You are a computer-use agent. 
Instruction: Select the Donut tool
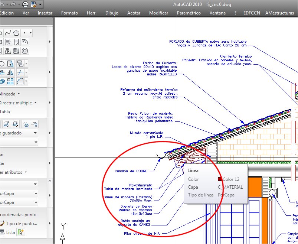(25, 51)
